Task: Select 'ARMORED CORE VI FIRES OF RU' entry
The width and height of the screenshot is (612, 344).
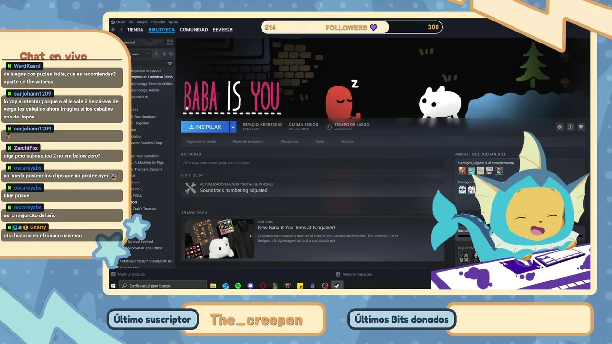Action: (145, 261)
